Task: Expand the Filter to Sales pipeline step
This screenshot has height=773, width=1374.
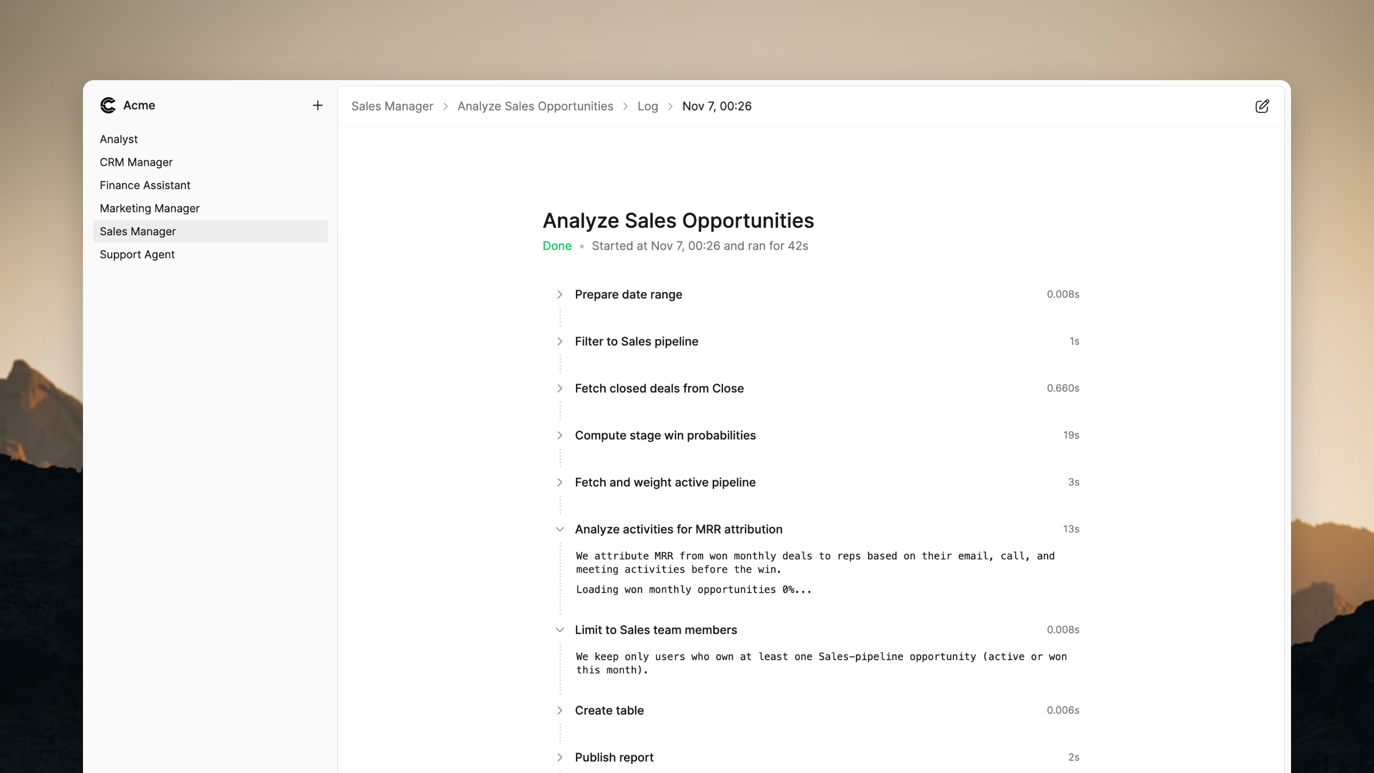Action: click(559, 341)
